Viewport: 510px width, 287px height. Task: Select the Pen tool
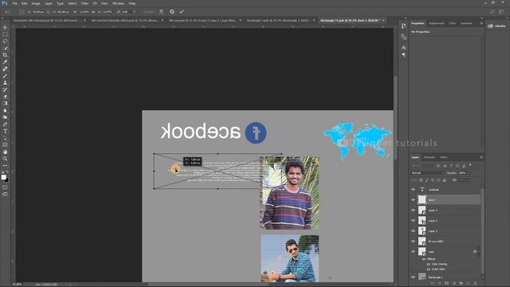5,124
